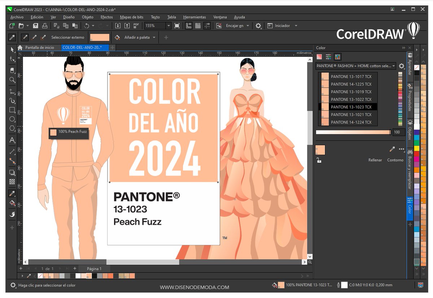The image size is (433, 298).
Task: Open the Encajar en dropdown
Action: point(247,26)
